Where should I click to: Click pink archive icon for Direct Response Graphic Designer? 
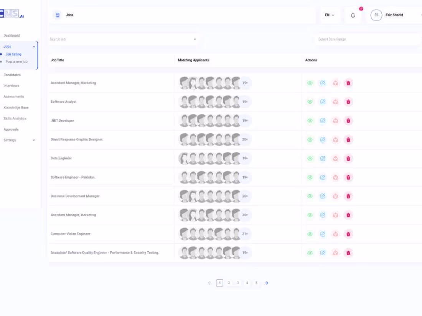(x=335, y=140)
